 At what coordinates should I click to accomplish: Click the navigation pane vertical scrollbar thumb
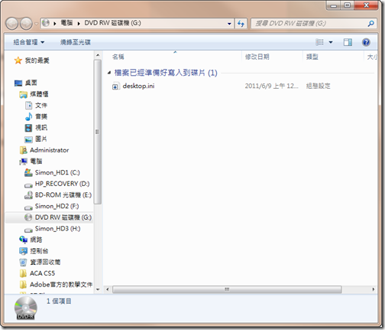pos(98,132)
